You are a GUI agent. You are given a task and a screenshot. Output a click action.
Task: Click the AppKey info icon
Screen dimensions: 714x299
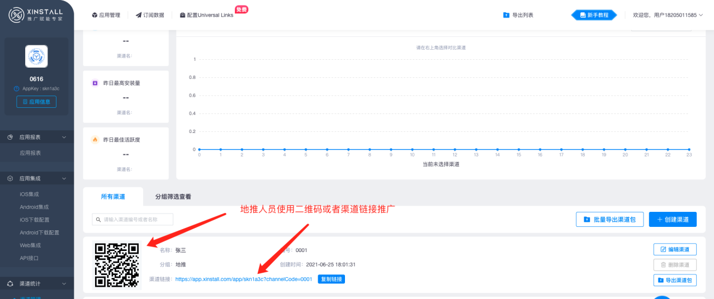tap(17, 88)
